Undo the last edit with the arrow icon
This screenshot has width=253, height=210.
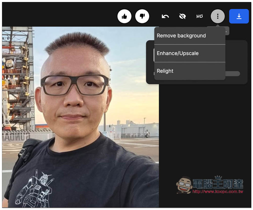[165, 16]
